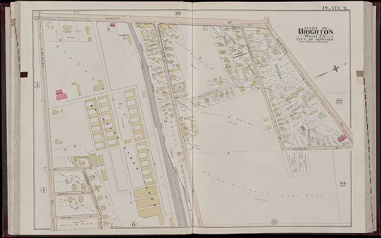
Task: Click the circled plate number 3
Action: click(x=37, y=85)
